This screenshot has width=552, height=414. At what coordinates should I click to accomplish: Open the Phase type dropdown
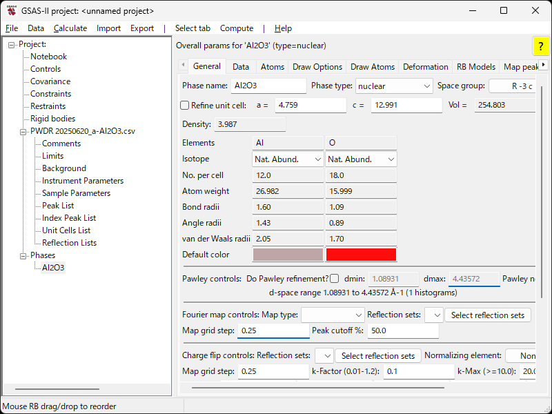[x=394, y=86]
